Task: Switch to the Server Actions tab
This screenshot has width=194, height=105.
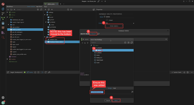Action: coord(31,6)
